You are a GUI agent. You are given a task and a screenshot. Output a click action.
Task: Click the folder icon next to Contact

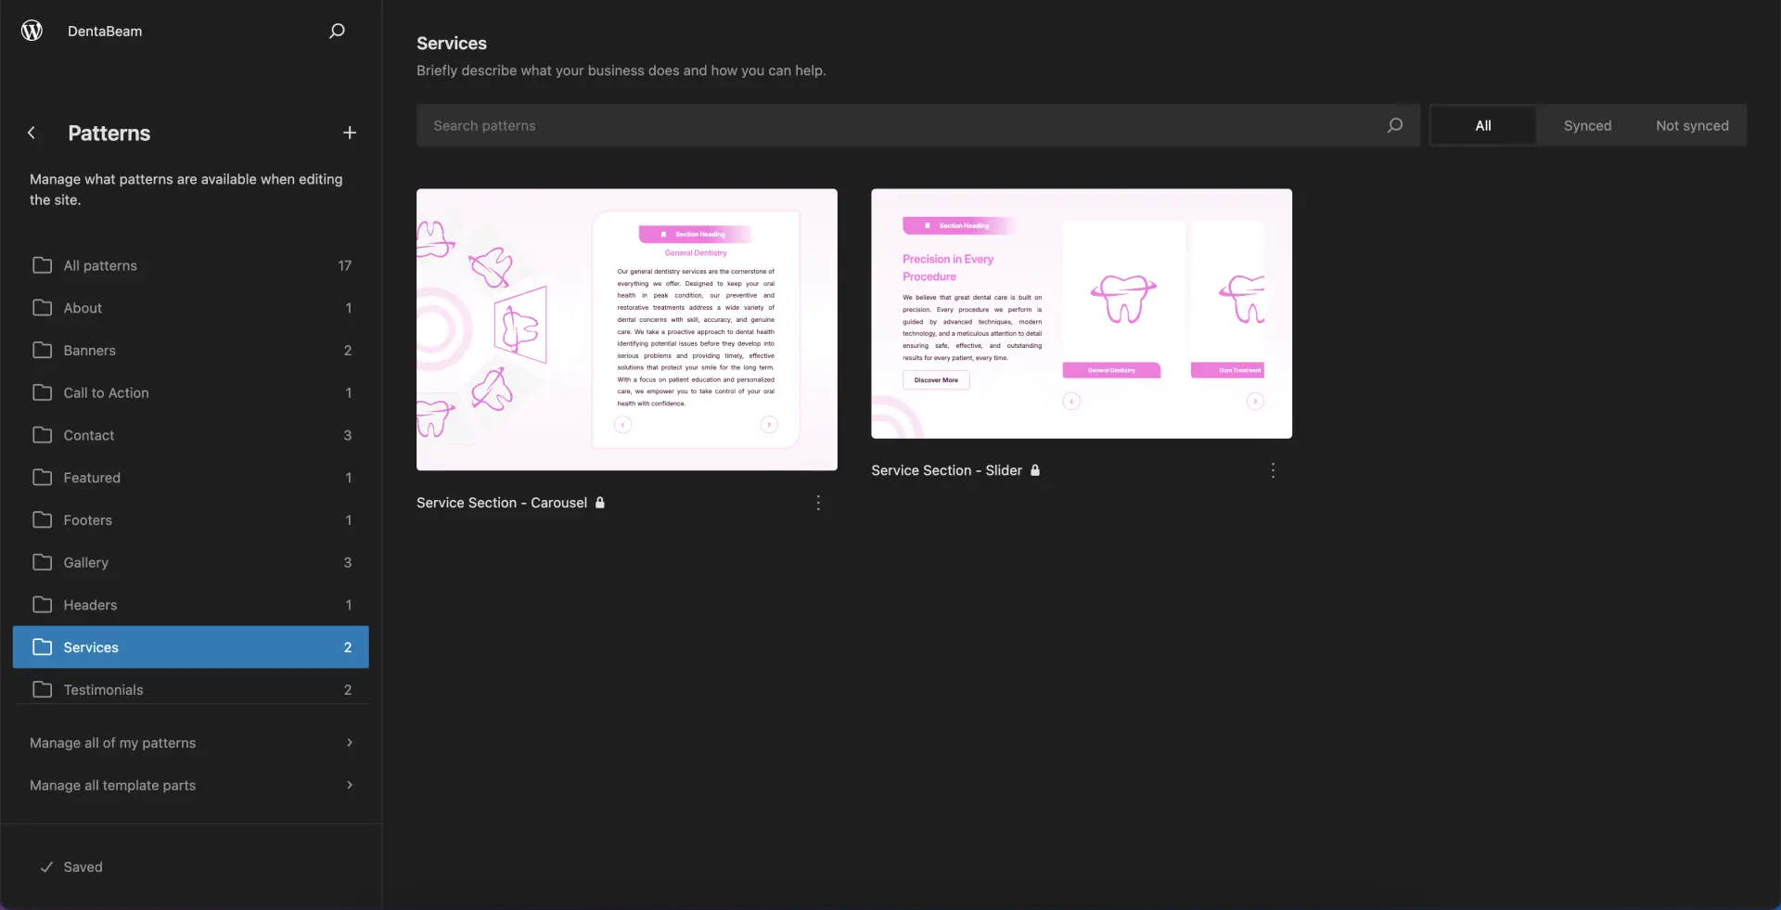[42, 435]
